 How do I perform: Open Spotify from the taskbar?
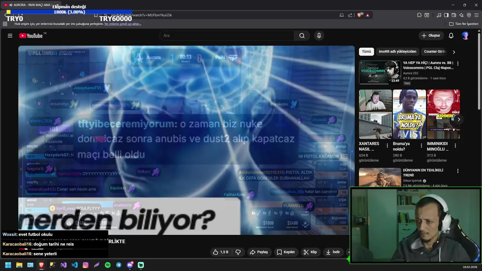pyautogui.click(x=108, y=265)
